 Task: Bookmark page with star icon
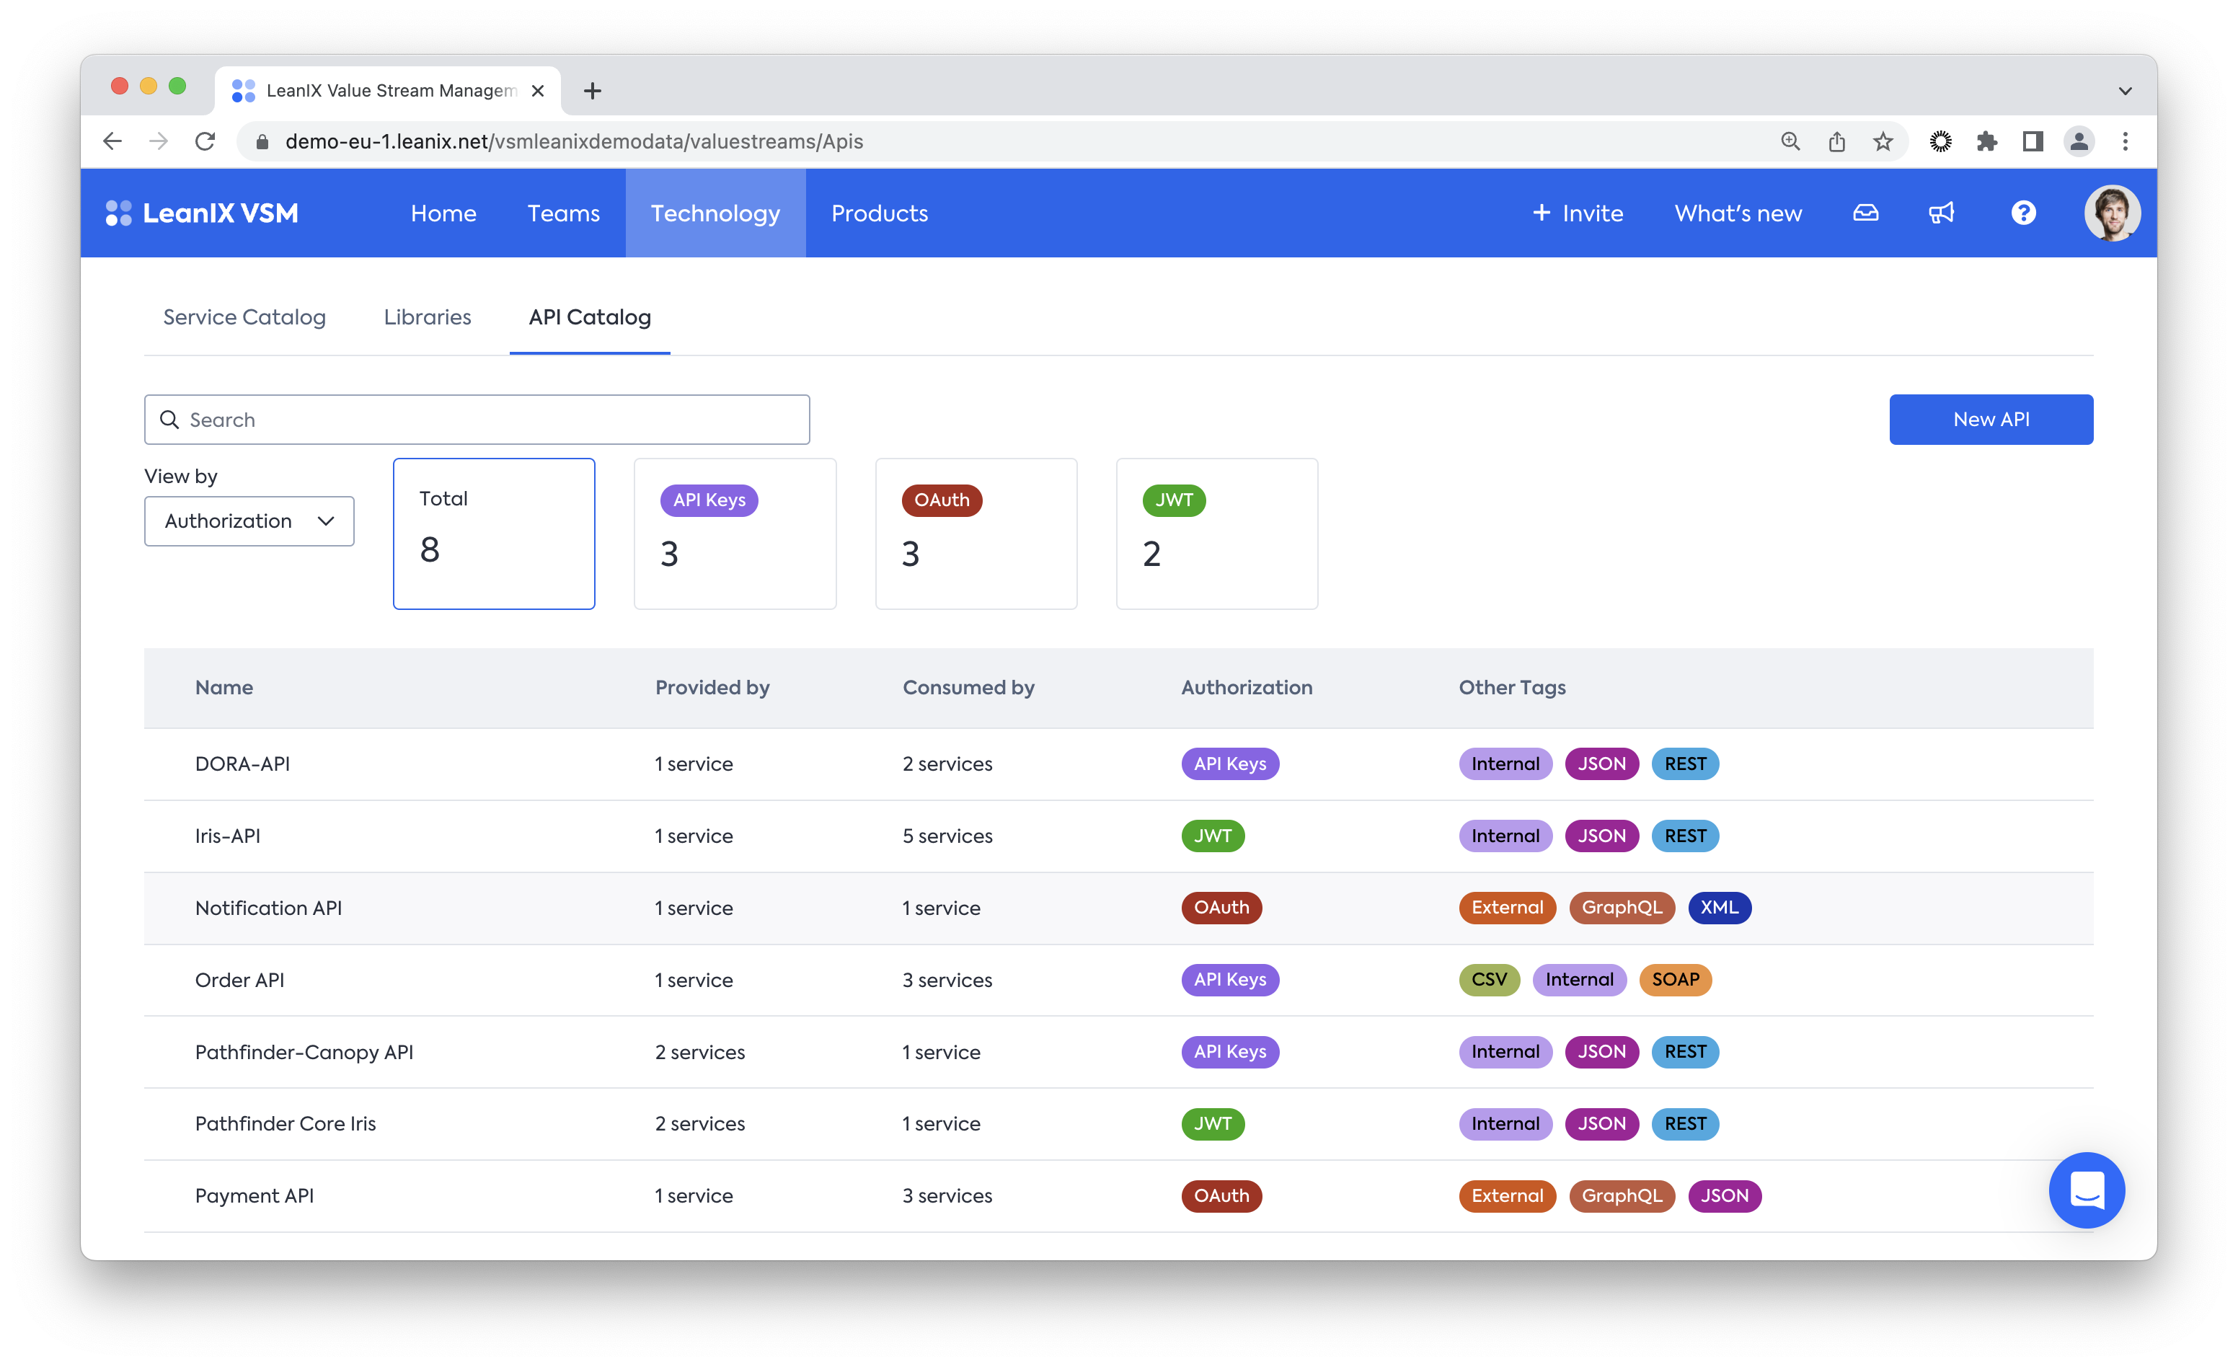coord(1883,142)
